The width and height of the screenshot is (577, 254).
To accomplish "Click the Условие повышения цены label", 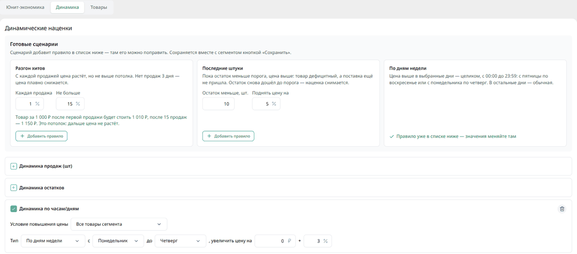I will 39,224.
